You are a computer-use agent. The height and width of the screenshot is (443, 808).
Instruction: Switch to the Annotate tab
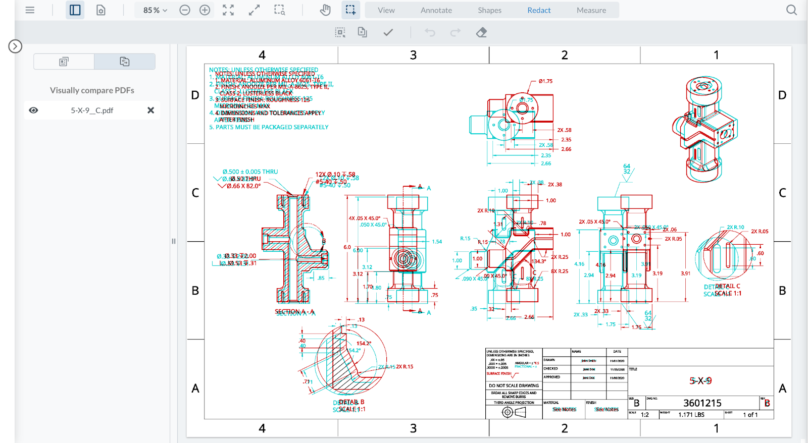(436, 10)
